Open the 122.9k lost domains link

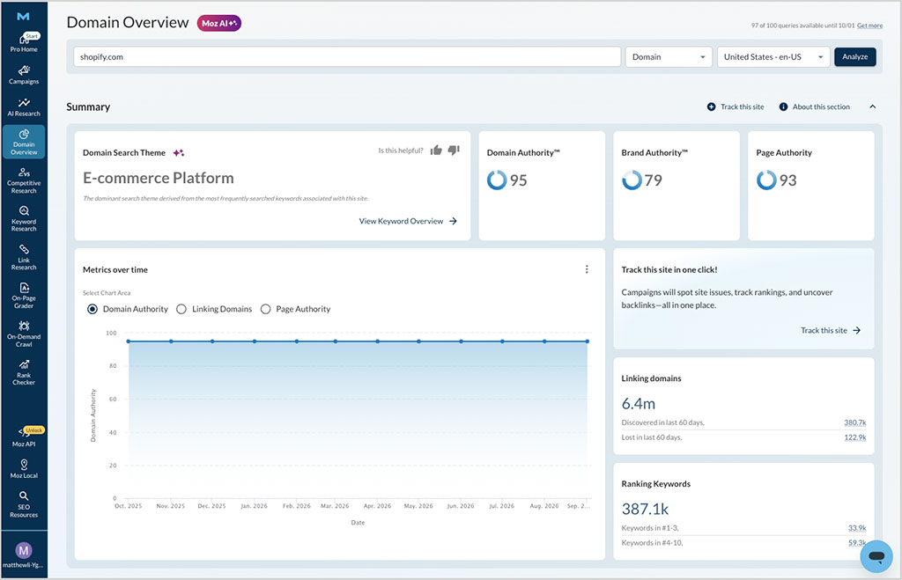point(854,437)
